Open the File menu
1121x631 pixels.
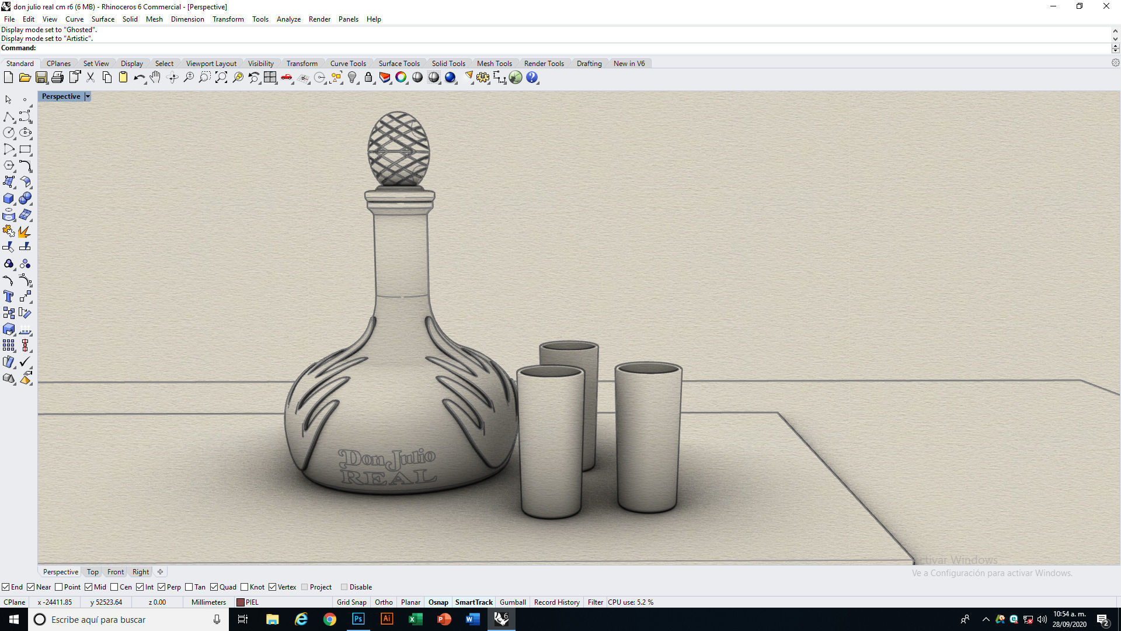[9, 19]
